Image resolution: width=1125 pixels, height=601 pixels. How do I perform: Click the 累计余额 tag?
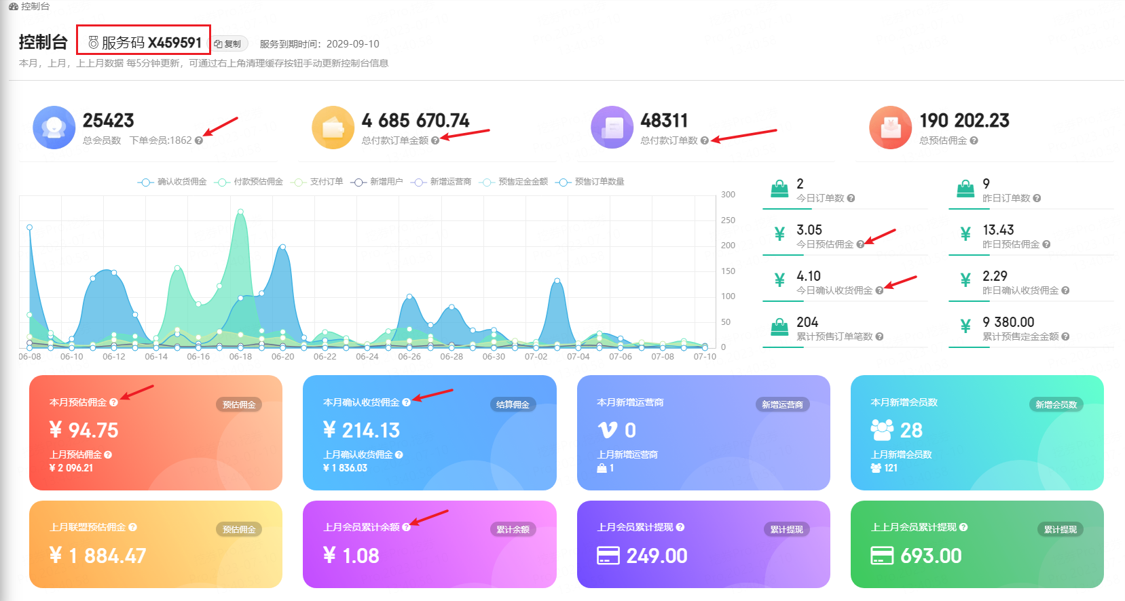(513, 529)
